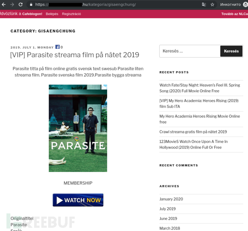
Task: Open Fate/Stay Night Heaven's Feel recent post
Action: (199, 88)
